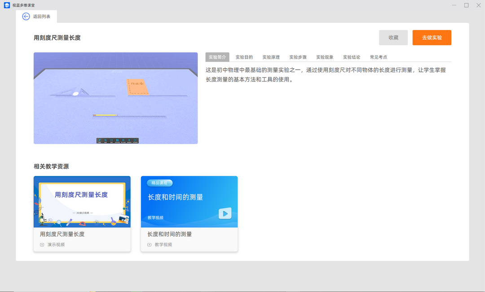This screenshot has height=292, width=485.
Task: Click the back arrow icon on 返回列表
Action: point(26,16)
